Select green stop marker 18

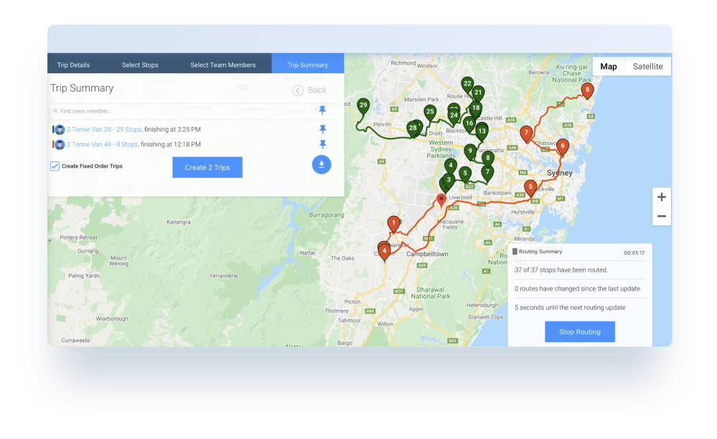click(476, 109)
